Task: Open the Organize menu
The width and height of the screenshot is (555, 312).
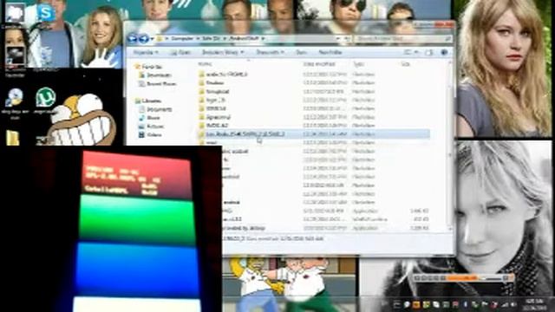Action: [x=146, y=52]
